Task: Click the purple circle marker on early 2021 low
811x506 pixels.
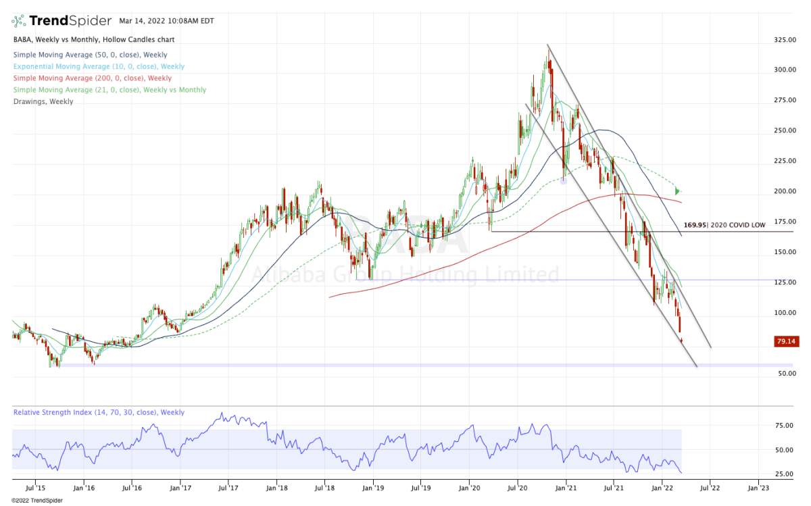Action: coord(564,181)
